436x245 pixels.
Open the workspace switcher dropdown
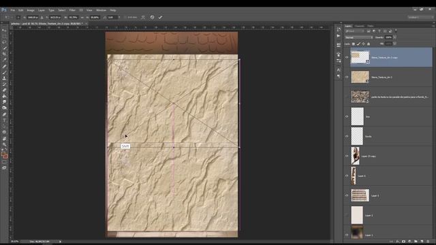(420, 17)
